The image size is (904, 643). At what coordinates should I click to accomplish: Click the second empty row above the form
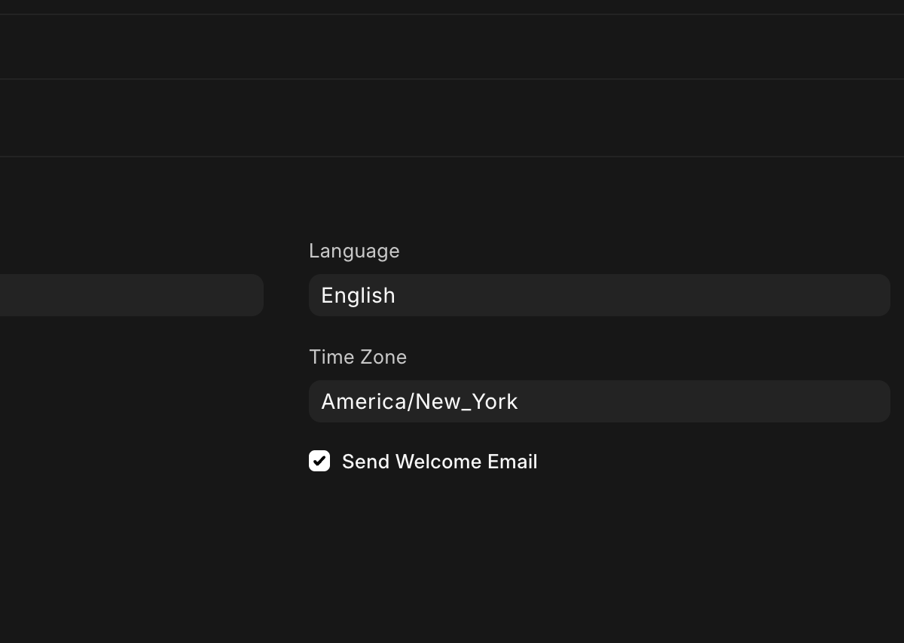coord(452,117)
